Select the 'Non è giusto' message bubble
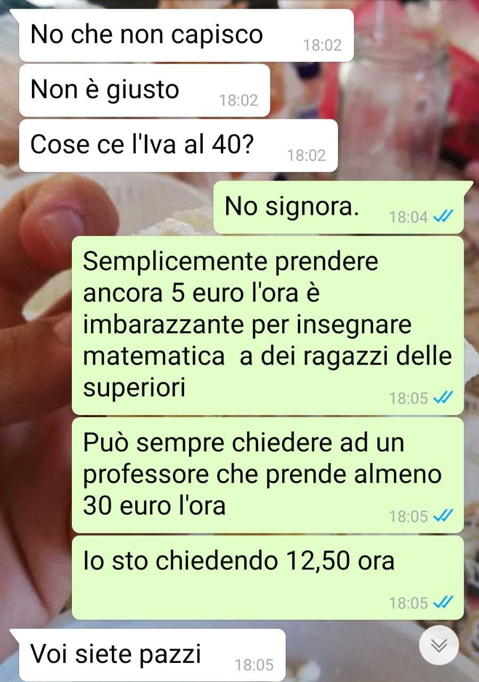 [x=144, y=90]
